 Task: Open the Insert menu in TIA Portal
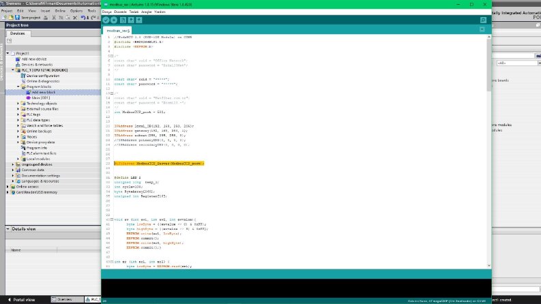coord(46,11)
